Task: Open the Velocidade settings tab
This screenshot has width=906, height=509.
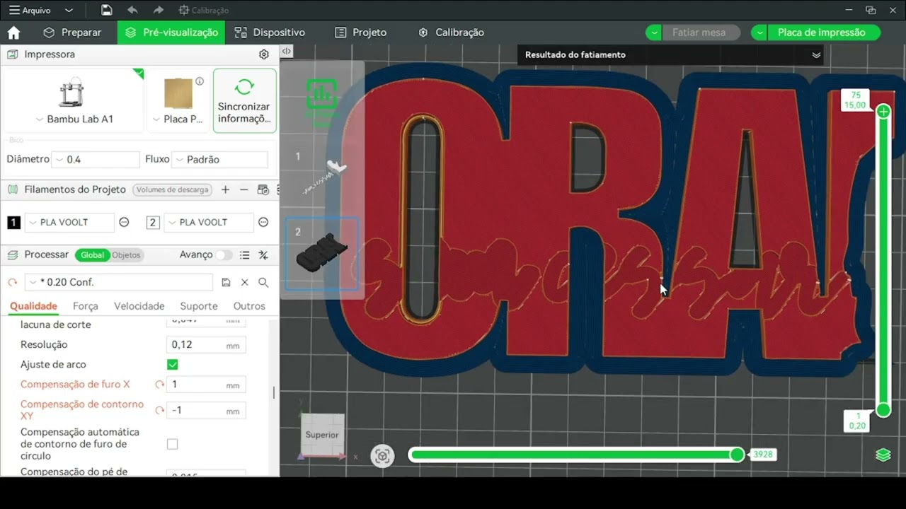Action: click(139, 306)
